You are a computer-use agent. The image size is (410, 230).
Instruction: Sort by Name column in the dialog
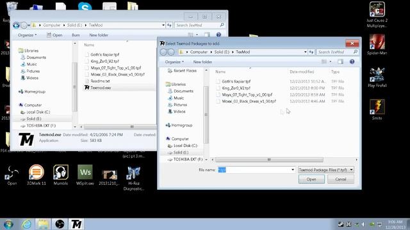click(220, 72)
